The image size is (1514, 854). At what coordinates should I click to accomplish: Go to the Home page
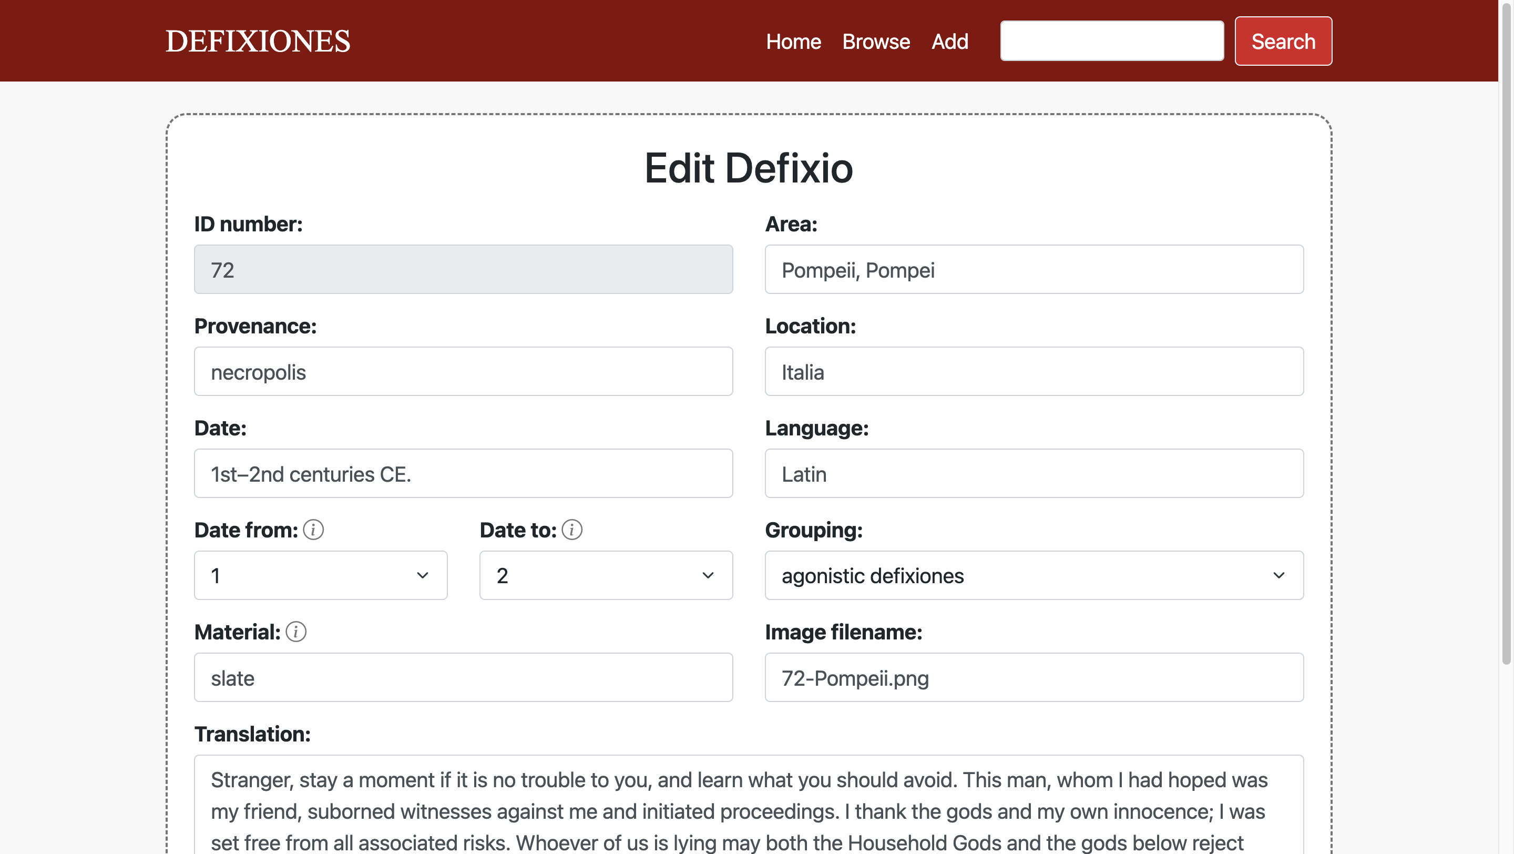click(x=793, y=42)
